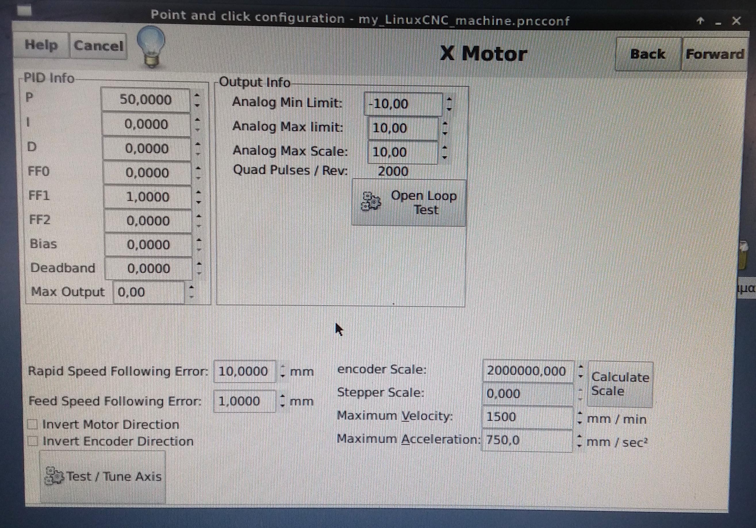Adjust FF1 value spinner arrows
This screenshot has height=528, width=756.
198,197
